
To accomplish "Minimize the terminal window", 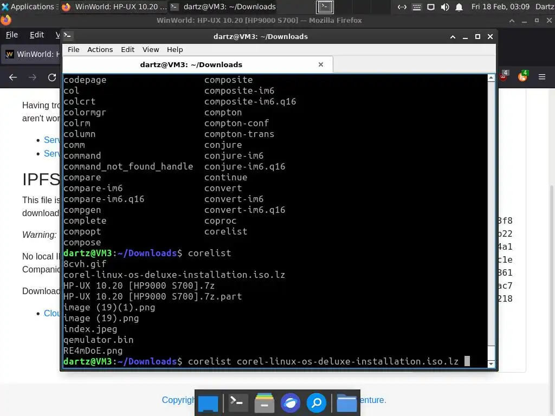I will (x=465, y=37).
